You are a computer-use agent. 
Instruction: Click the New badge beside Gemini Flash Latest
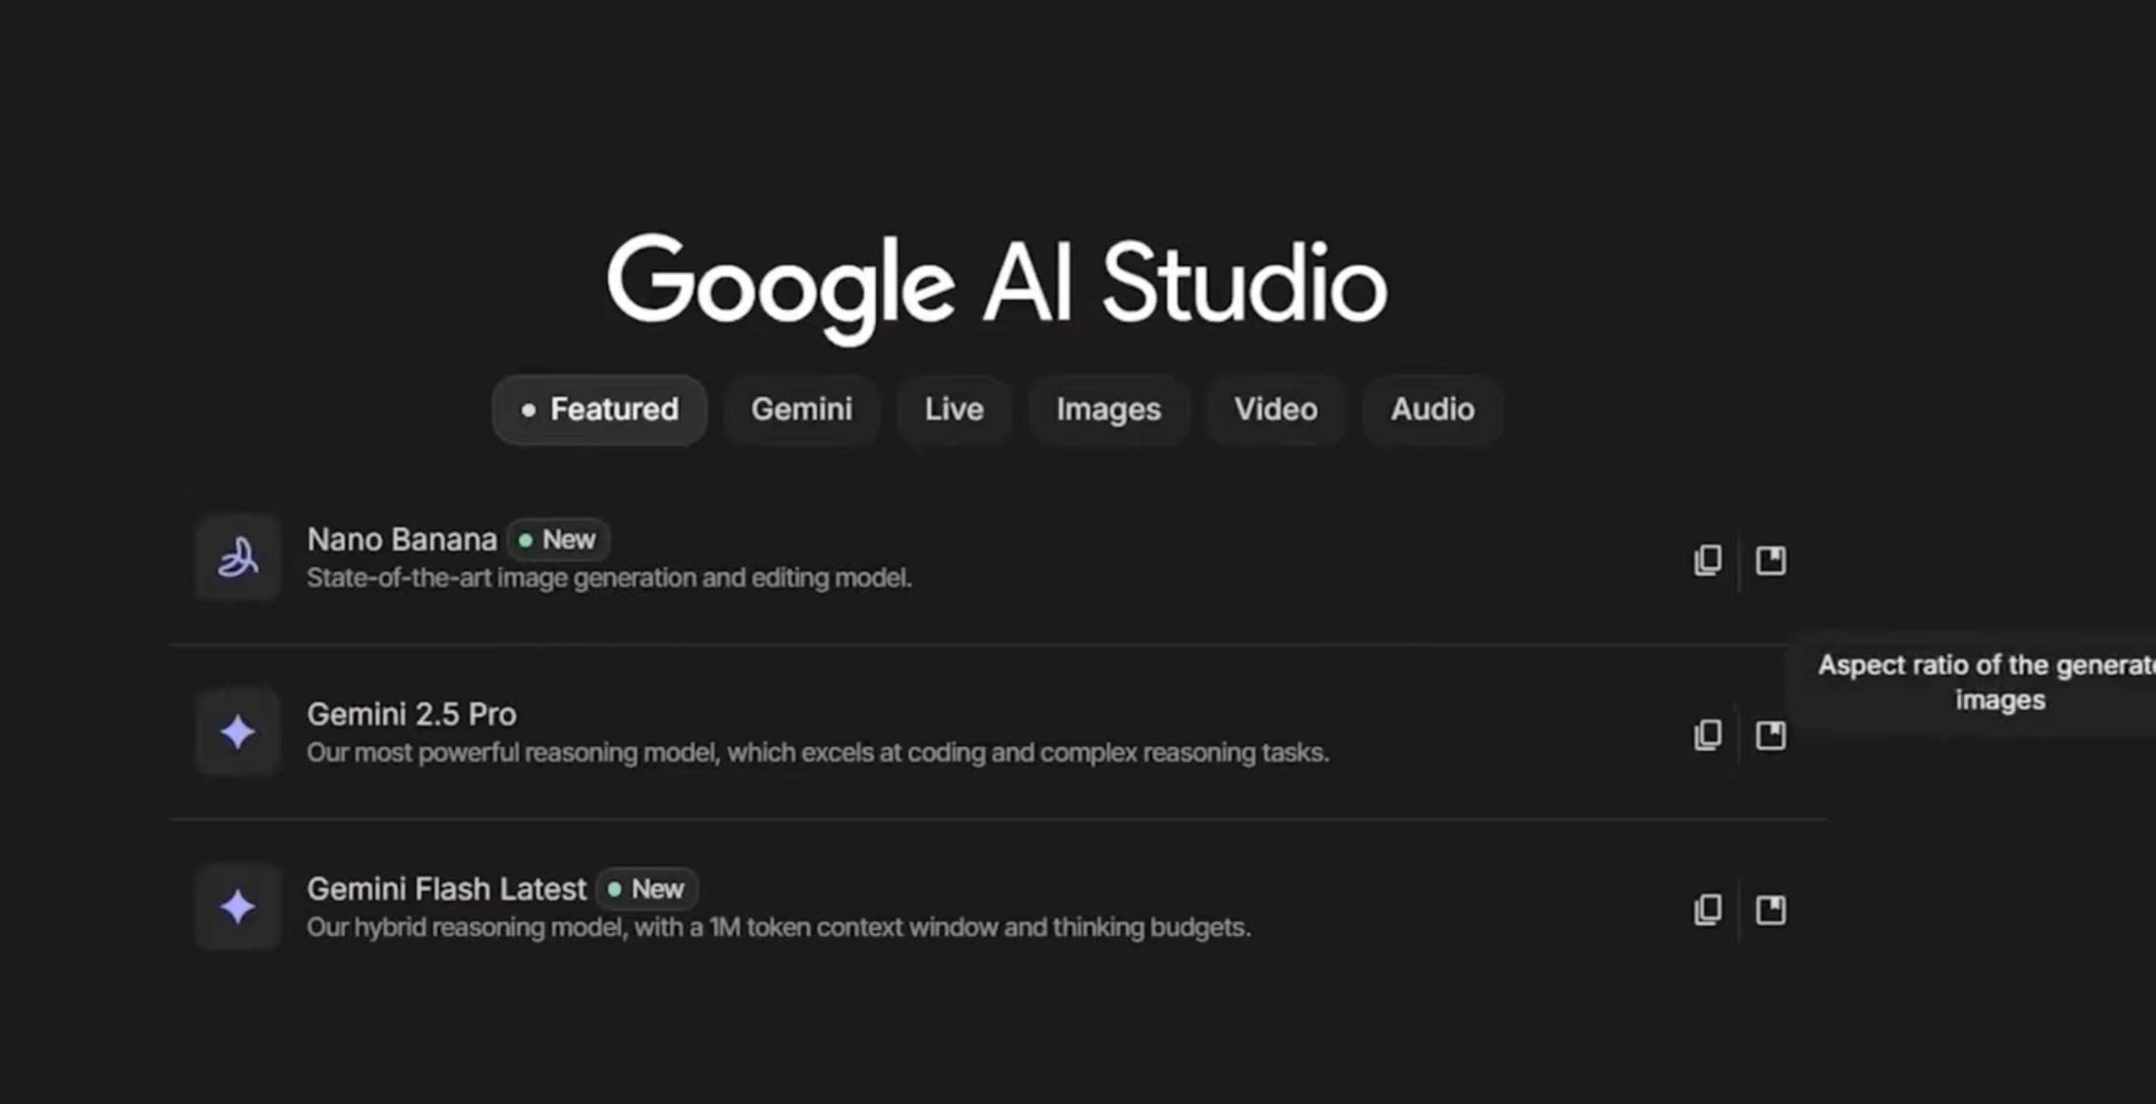click(647, 889)
